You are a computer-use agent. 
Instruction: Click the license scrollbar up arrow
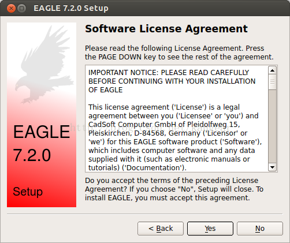point(272,70)
